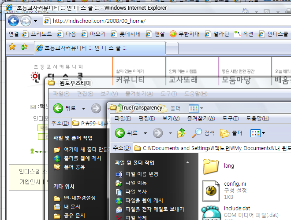Click 파일 복사 copy task
The width and height of the screenshot is (291, 220).
point(131,192)
